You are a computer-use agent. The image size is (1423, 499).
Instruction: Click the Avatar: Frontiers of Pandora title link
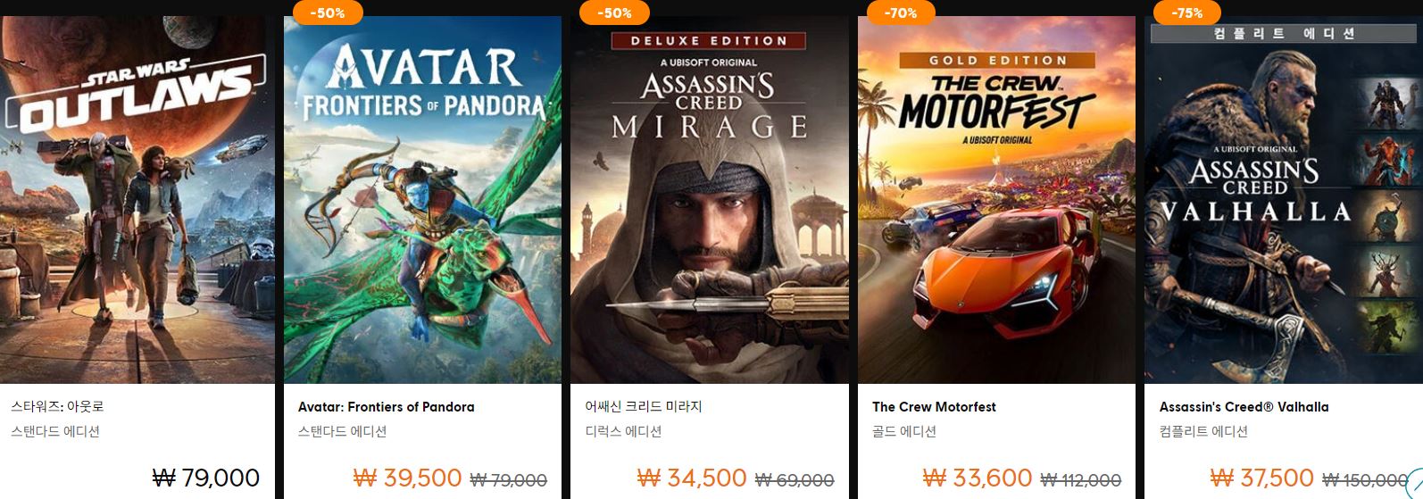(x=387, y=407)
